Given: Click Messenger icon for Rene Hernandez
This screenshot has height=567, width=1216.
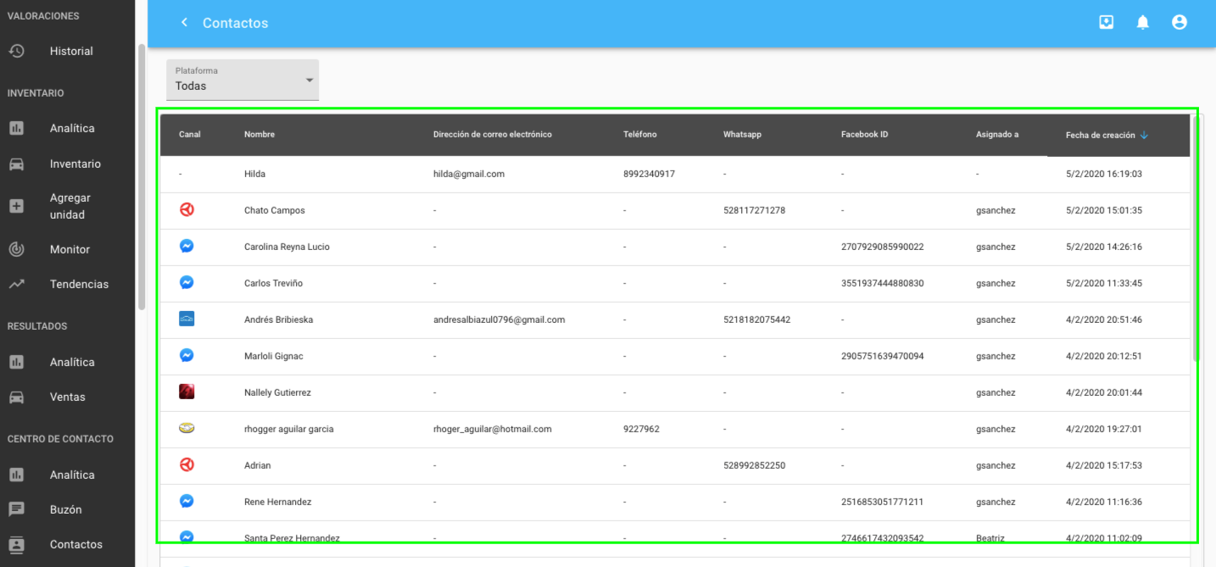Looking at the screenshot, I should click(187, 501).
